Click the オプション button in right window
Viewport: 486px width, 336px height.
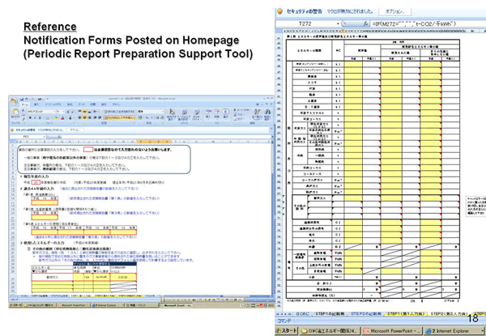pos(395,11)
